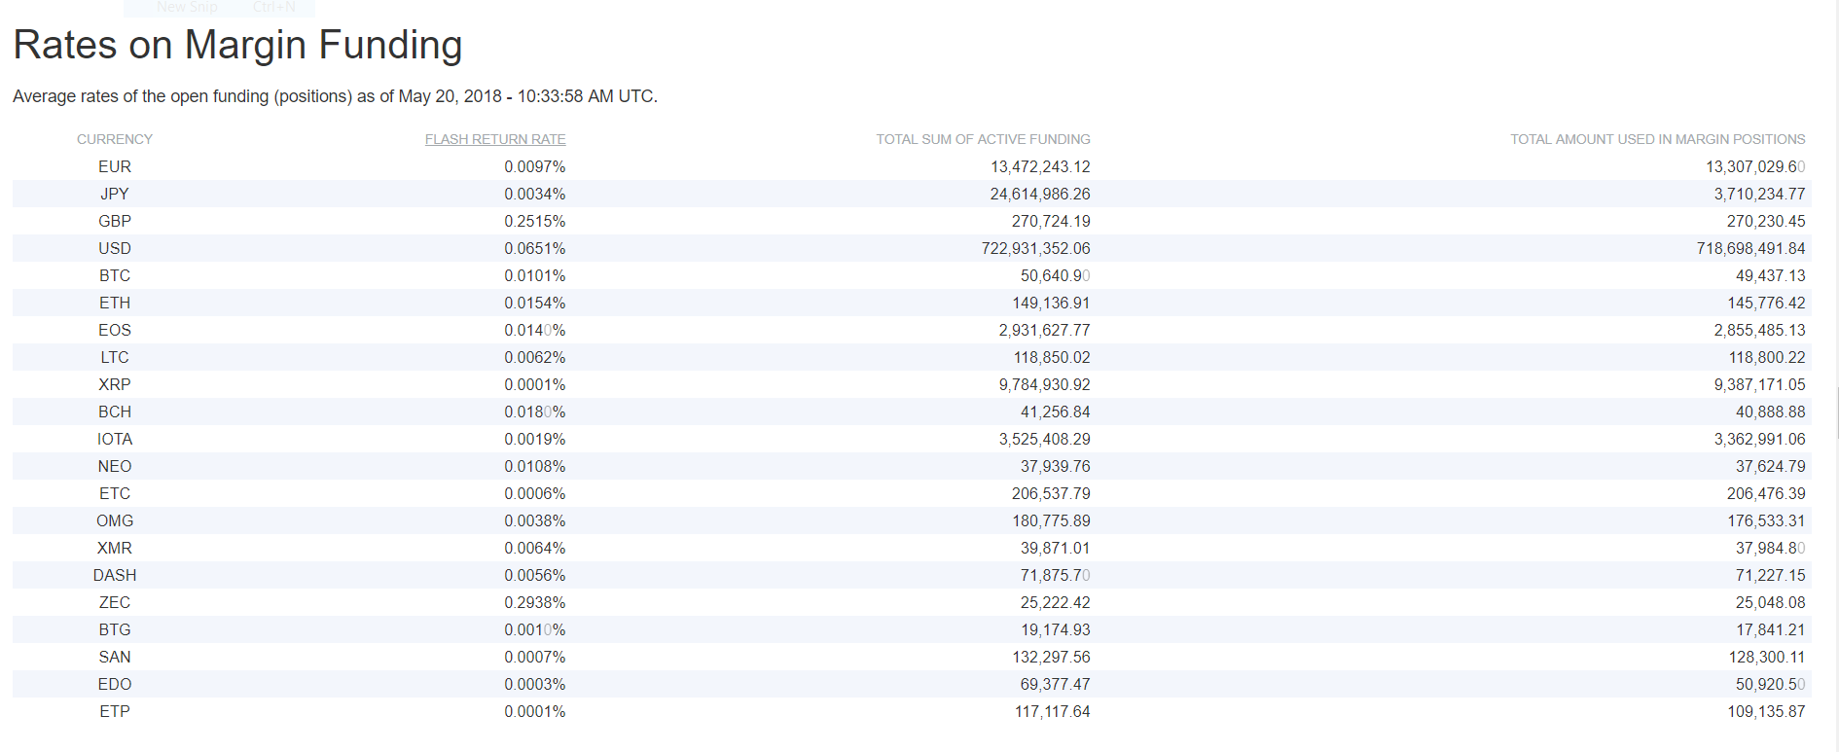Select the DASH currency row label
The width and height of the screenshot is (1839, 752).
coord(115,575)
